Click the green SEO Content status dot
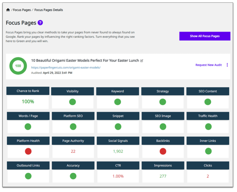Image resolution: width=237 pixels, height=192 pixels. coord(208,102)
